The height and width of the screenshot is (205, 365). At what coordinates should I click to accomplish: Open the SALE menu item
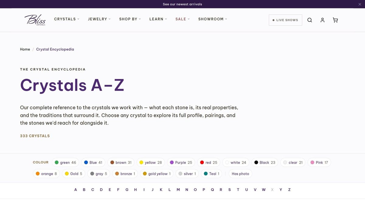[x=182, y=19]
